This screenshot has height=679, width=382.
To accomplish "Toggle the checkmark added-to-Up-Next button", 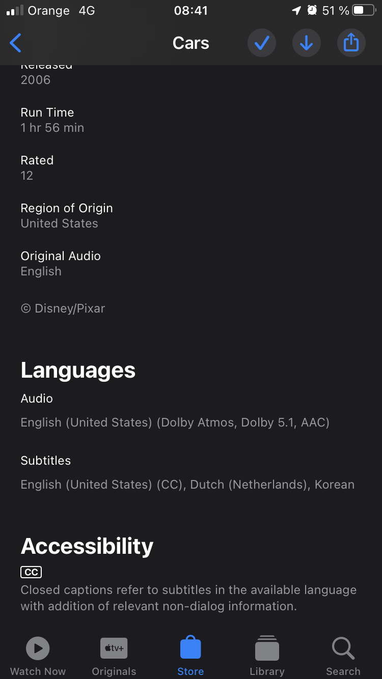I will click(x=262, y=43).
